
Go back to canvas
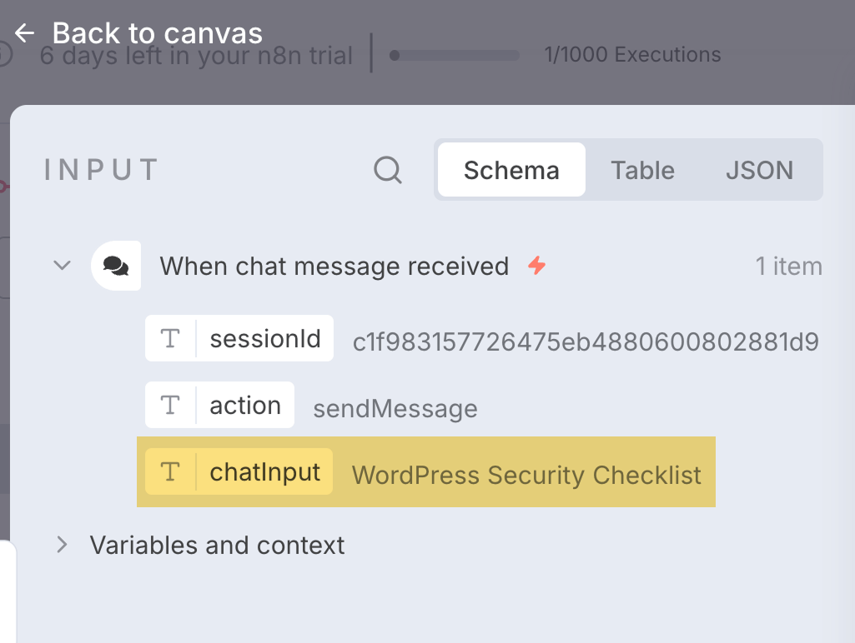pyautogui.click(x=157, y=33)
